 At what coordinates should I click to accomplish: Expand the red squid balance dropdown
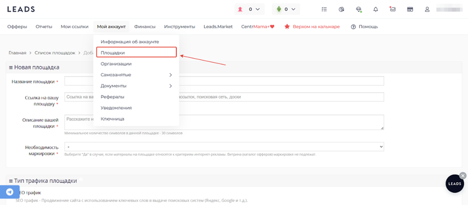(x=249, y=9)
